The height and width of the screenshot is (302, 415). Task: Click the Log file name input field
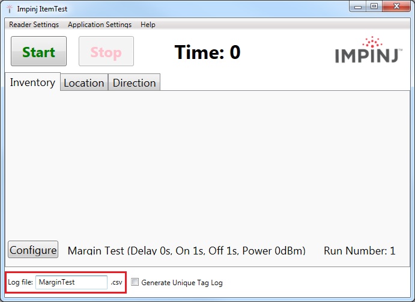point(71,282)
